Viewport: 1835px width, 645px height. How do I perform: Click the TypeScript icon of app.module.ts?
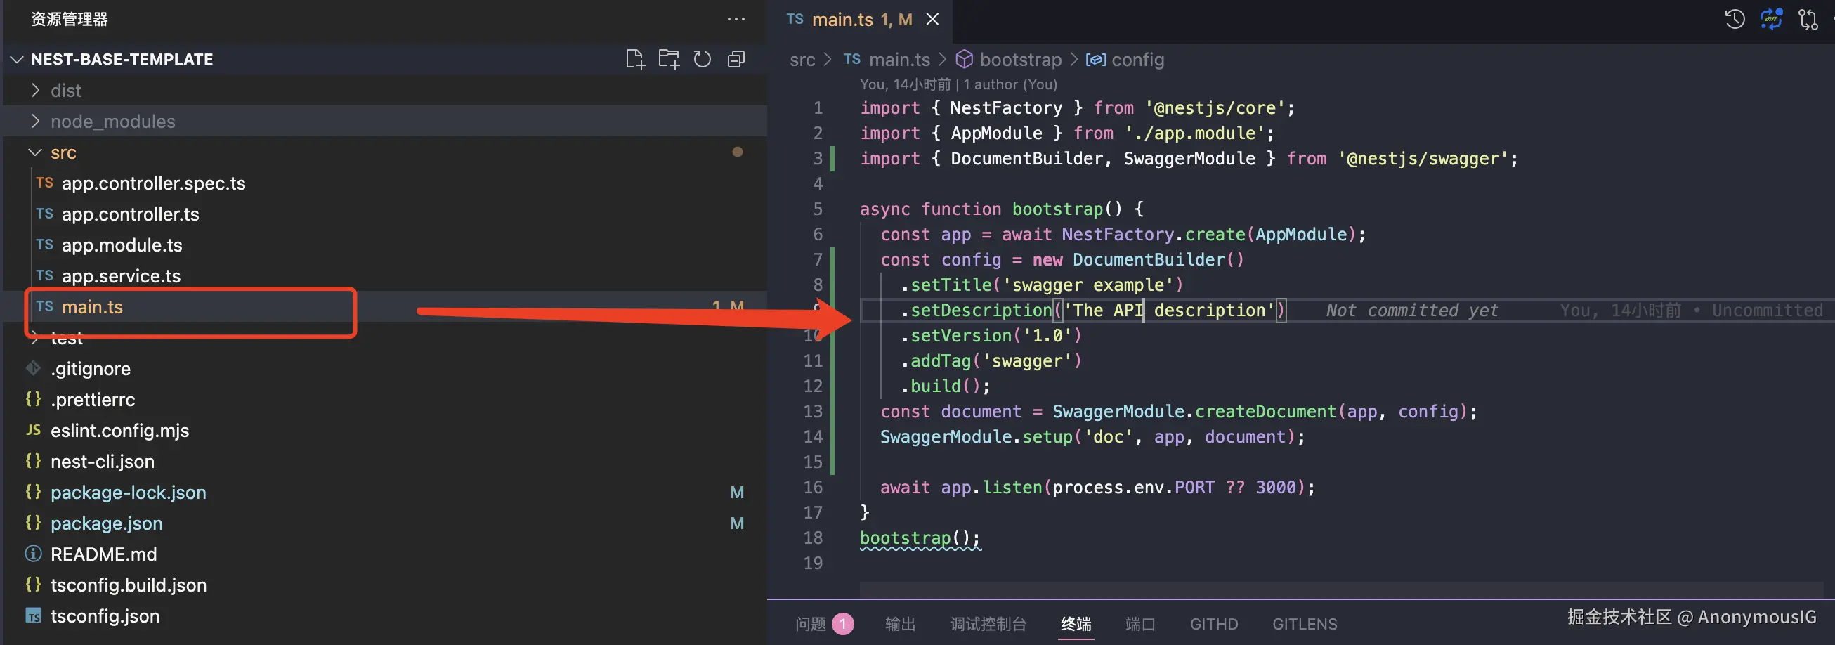[45, 245]
